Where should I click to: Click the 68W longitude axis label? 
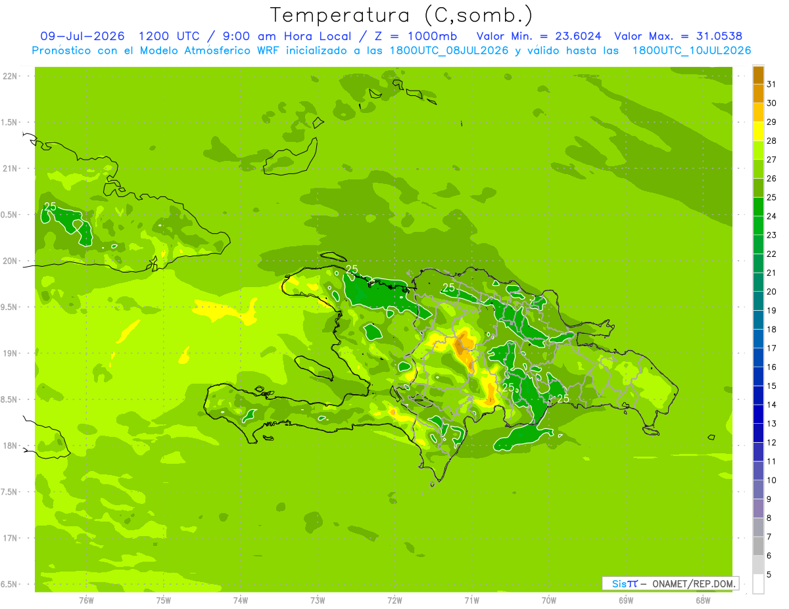702,600
